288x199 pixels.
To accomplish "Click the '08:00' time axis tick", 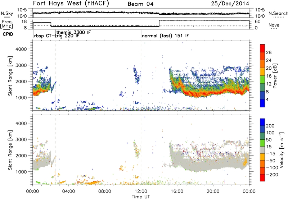I will coord(105,191).
